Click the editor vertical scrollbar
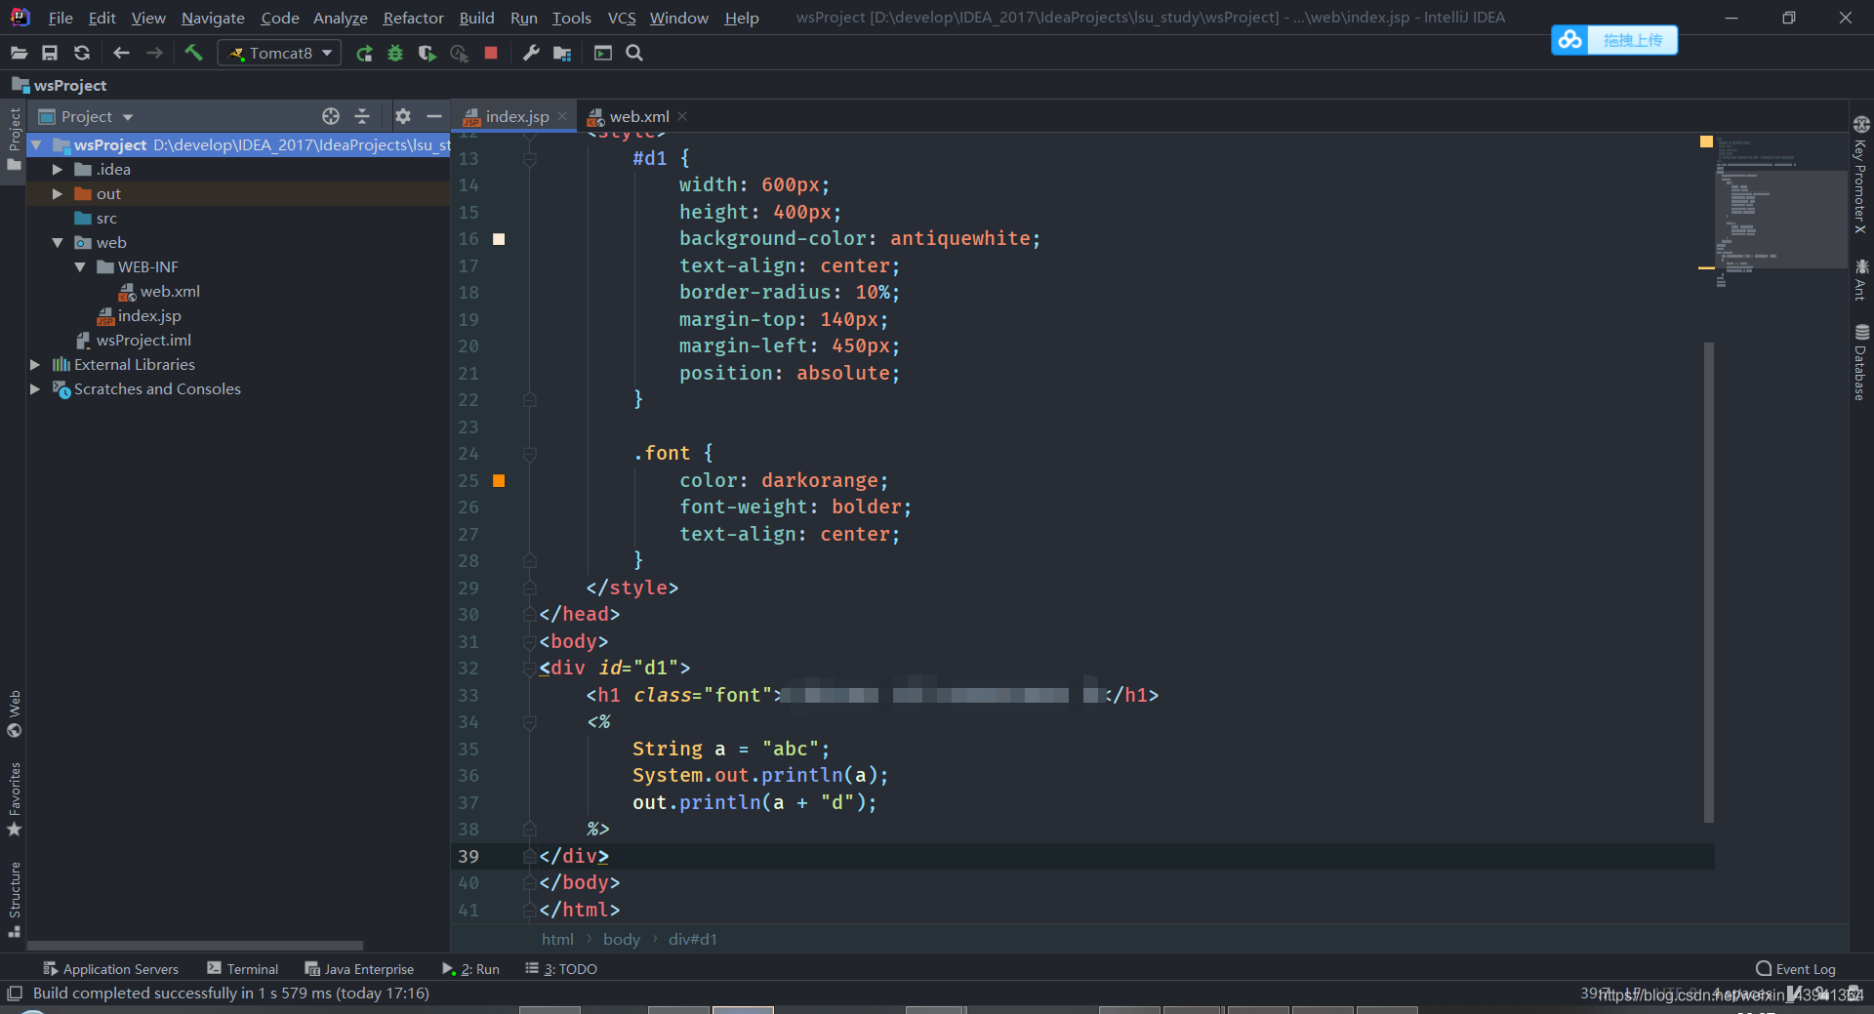Screen dimensions: 1874x1014 pos(1709,582)
